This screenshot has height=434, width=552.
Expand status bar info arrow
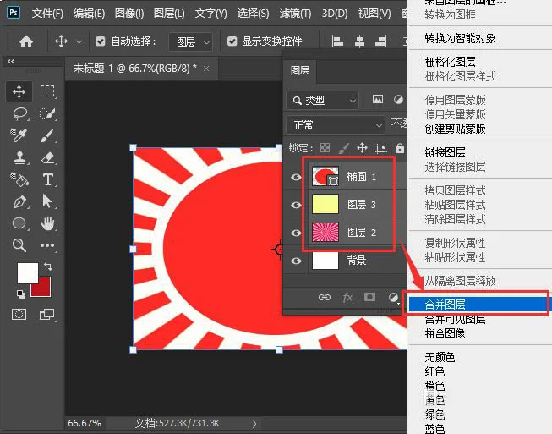(254, 424)
